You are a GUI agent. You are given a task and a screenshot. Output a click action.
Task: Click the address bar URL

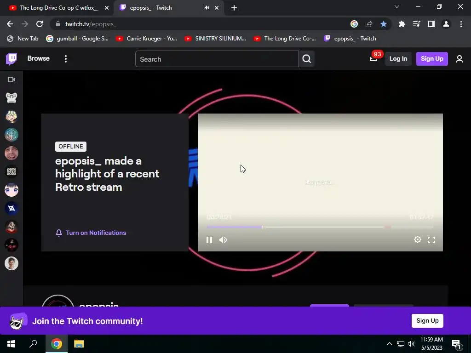coord(91,24)
